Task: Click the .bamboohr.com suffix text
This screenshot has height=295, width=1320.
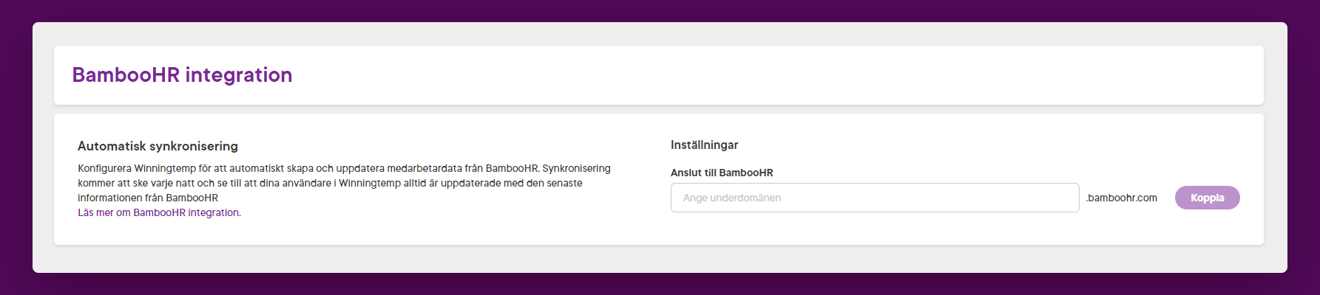Action: pyautogui.click(x=1121, y=198)
